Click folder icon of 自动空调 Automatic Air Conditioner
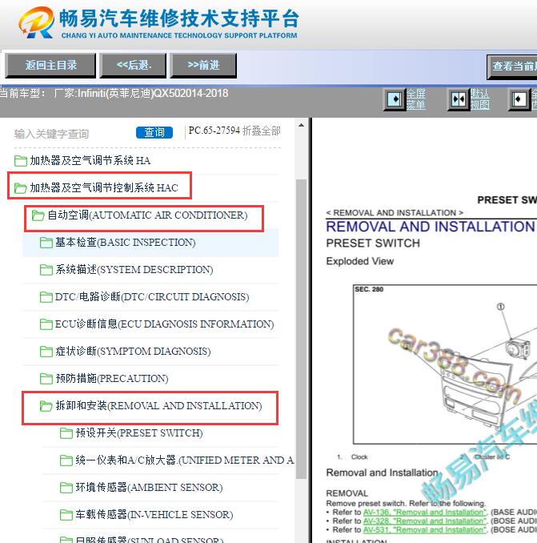 [x=38, y=215]
